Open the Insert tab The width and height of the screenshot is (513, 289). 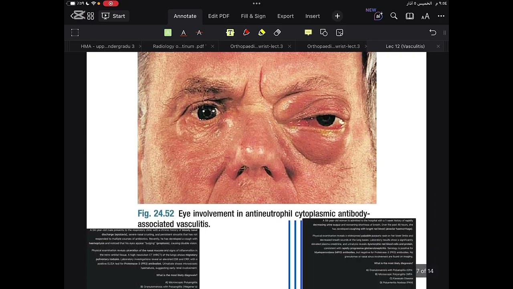coord(313,16)
